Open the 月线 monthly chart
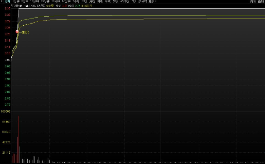 (100, 1)
